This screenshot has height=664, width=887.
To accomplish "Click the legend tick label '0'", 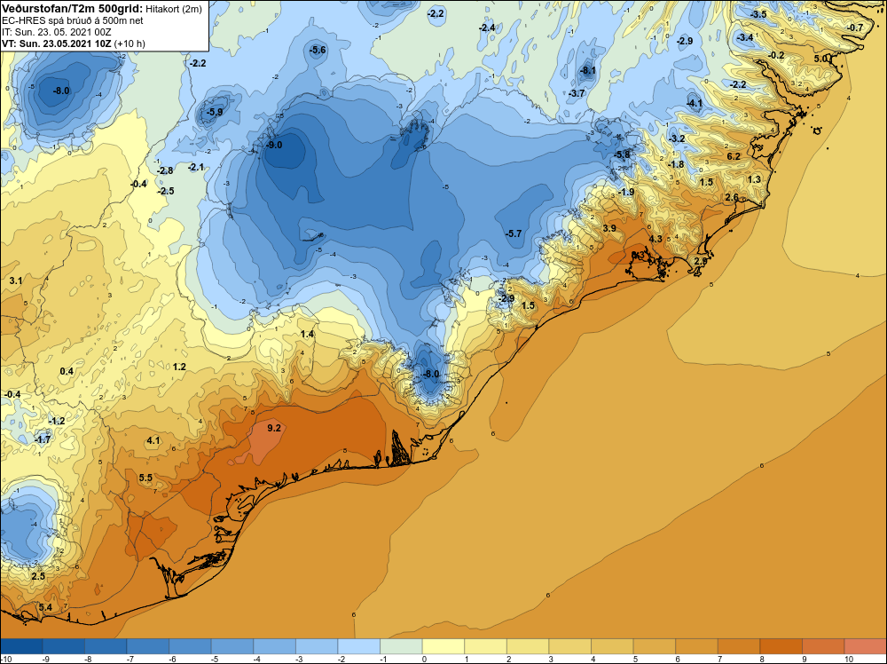I will pos(424,660).
